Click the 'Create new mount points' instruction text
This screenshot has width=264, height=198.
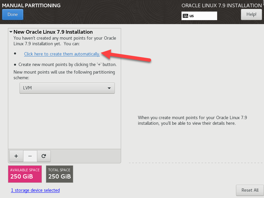pos(67,65)
